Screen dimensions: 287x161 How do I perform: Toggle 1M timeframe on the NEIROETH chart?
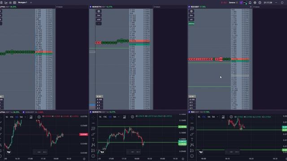point(110,117)
